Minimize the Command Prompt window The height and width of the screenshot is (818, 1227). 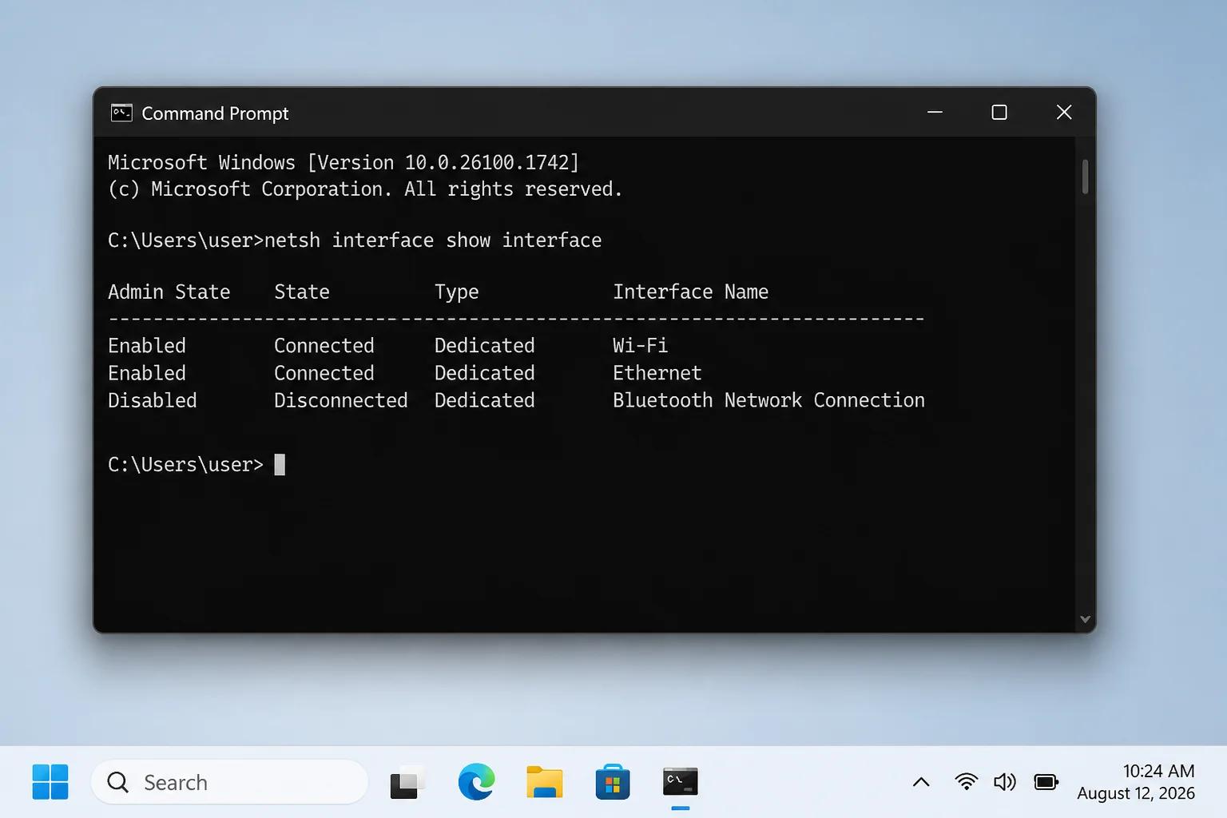(x=935, y=113)
